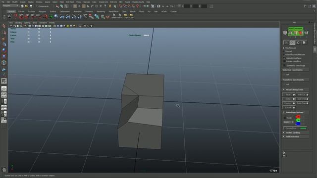Activate the Rotate tool in left toolbox
This screenshot has width=317, height=178.
[x=4, y=50]
